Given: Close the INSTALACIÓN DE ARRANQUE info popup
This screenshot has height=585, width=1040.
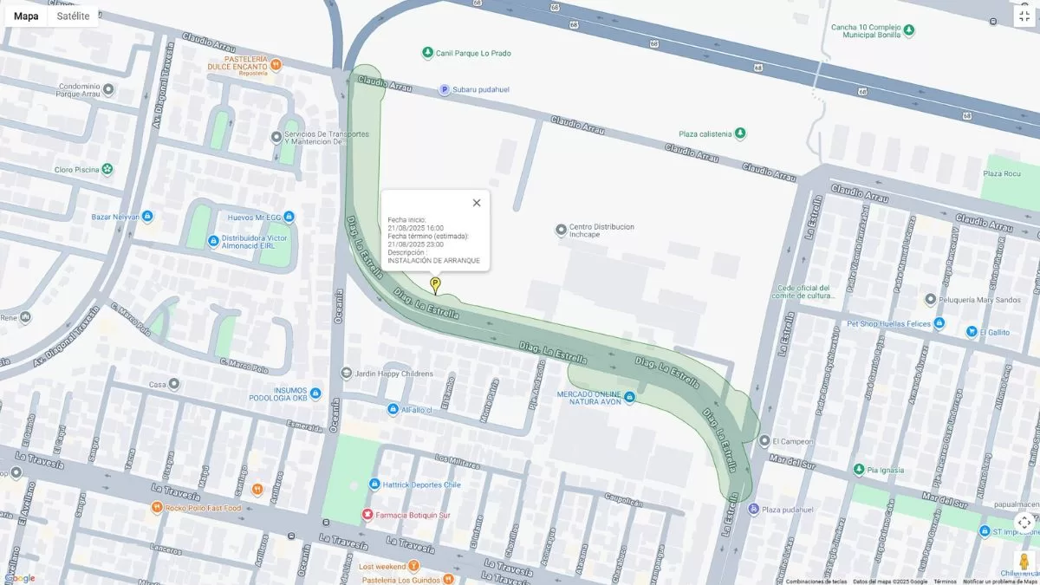Looking at the screenshot, I should click(x=476, y=203).
